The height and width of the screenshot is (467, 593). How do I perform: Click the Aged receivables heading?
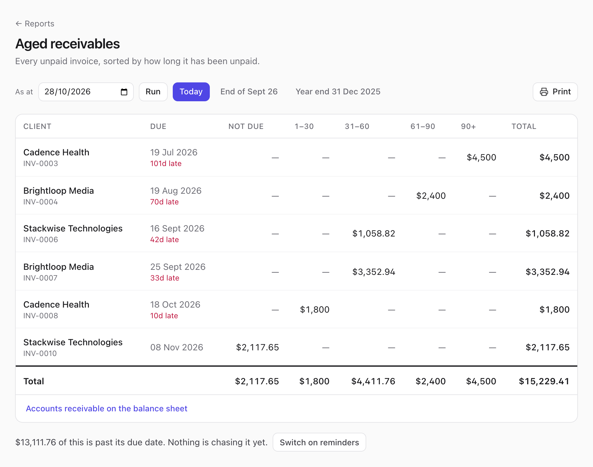pos(68,44)
